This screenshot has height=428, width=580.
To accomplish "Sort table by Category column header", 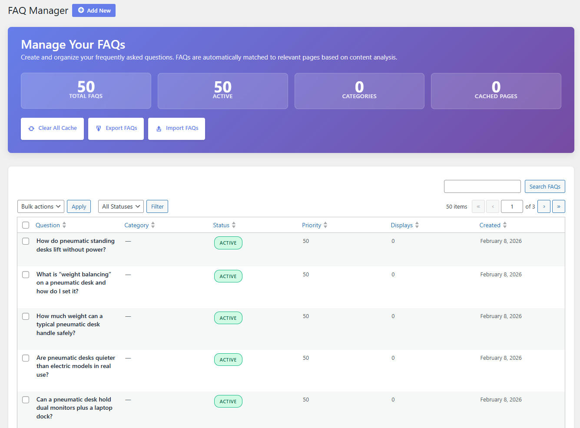I will [x=136, y=225].
